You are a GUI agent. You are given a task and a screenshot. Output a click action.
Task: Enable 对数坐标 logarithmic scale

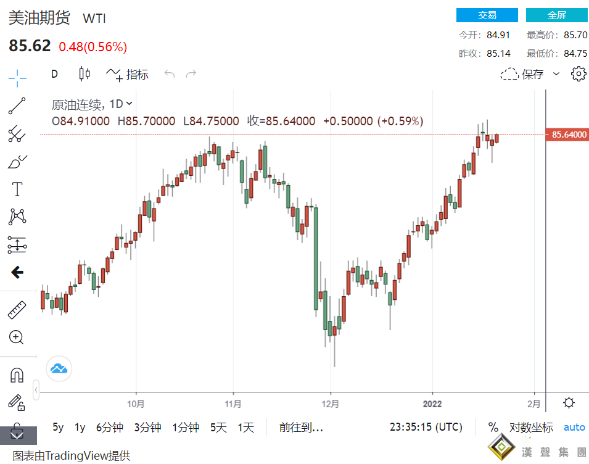click(x=531, y=427)
